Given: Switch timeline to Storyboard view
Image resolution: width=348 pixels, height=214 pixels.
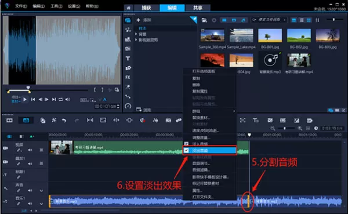Looking at the screenshot, I should pyautogui.click(x=9, y=120).
